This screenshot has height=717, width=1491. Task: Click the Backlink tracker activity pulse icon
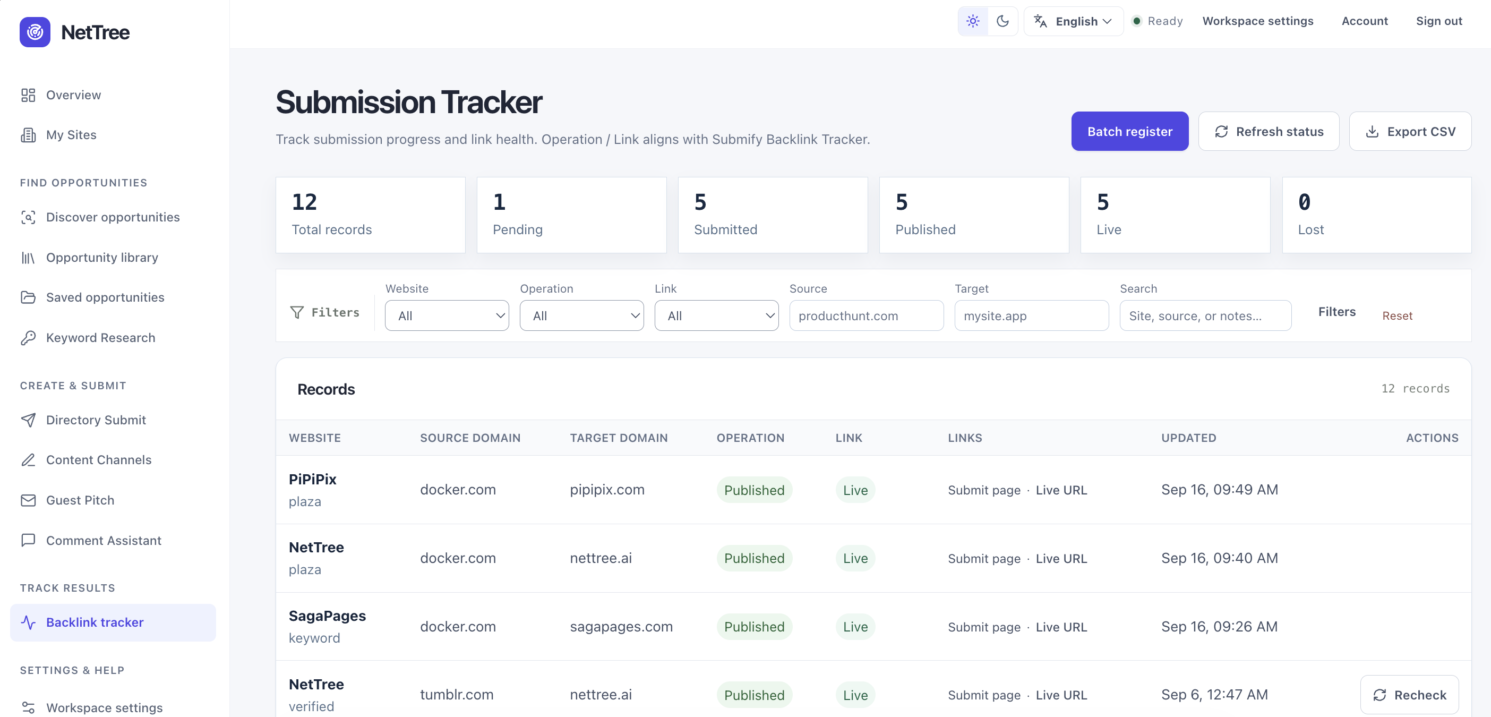pyautogui.click(x=28, y=622)
